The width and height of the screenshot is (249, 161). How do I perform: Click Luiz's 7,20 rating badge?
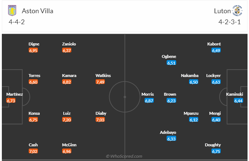pyautogui.click(x=67, y=120)
